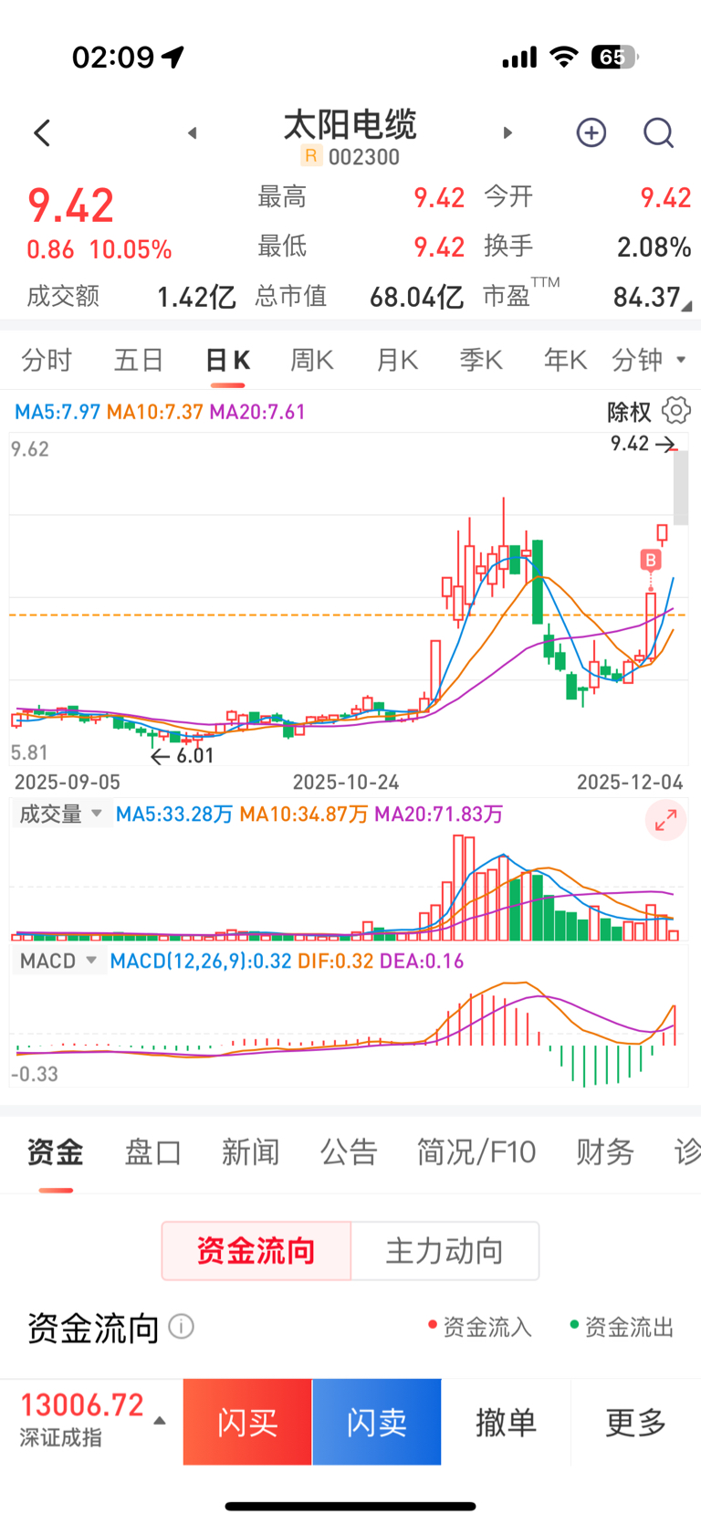Tap the battery indicator in status bar

coord(614,58)
